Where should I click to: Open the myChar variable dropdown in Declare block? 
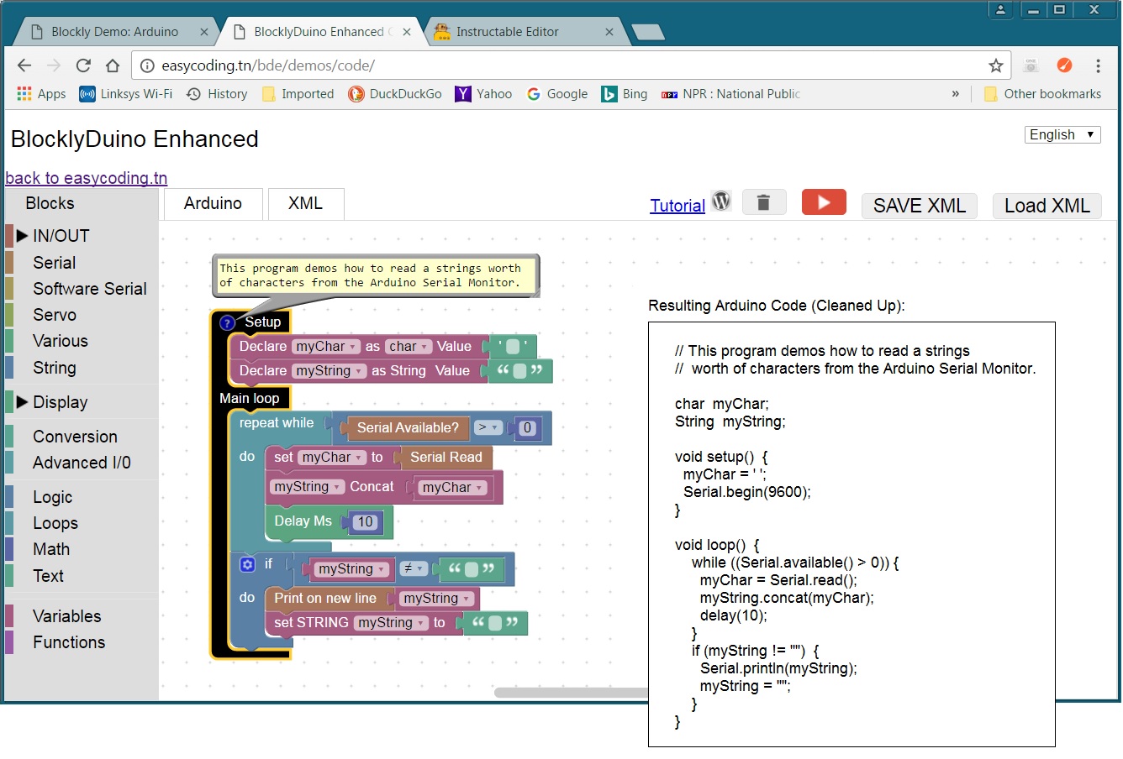(351, 346)
